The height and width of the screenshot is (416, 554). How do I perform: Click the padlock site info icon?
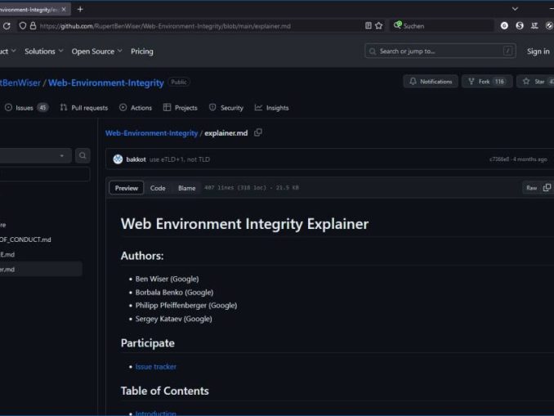33,26
